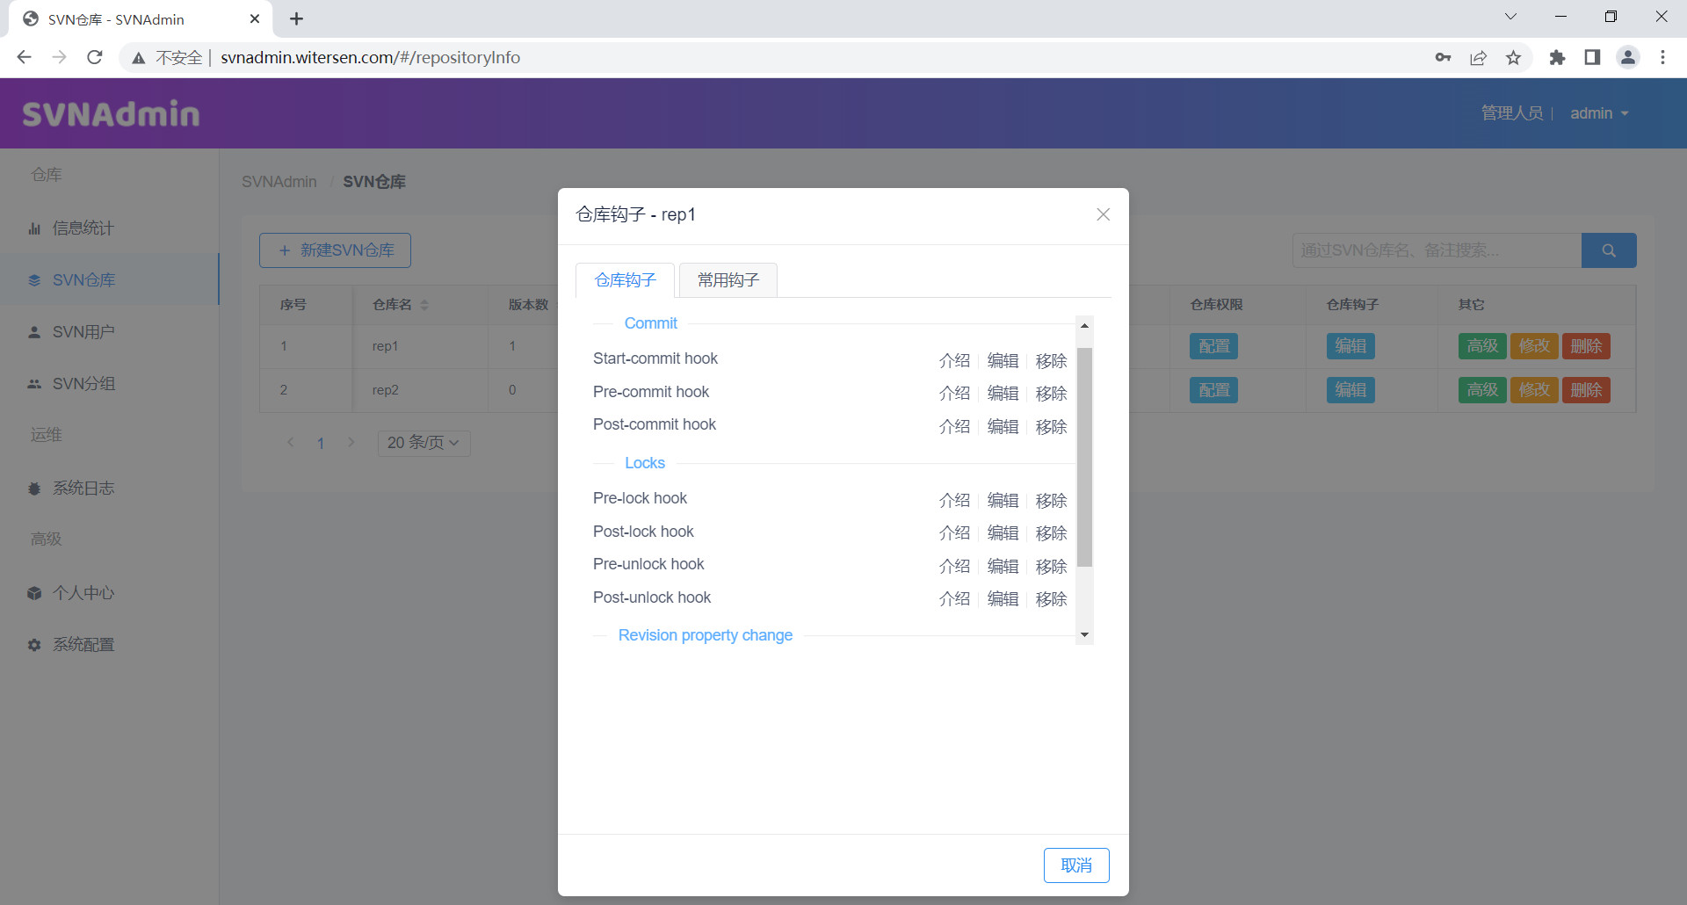The width and height of the screenshot is (1687, 905).
Task: Open the 20 条/页 page size dropdown
Action: click(x=424, y=443)
